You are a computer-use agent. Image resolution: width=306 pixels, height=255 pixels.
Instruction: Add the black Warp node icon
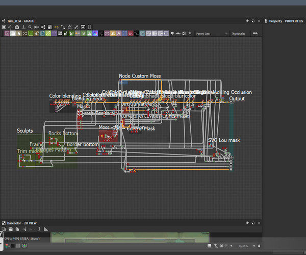click(136, 34)
